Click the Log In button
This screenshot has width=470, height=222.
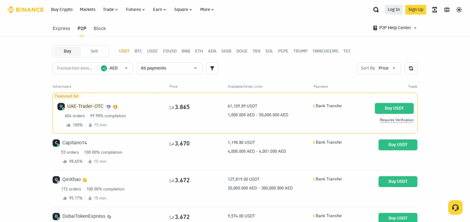(x=393, y=10)
